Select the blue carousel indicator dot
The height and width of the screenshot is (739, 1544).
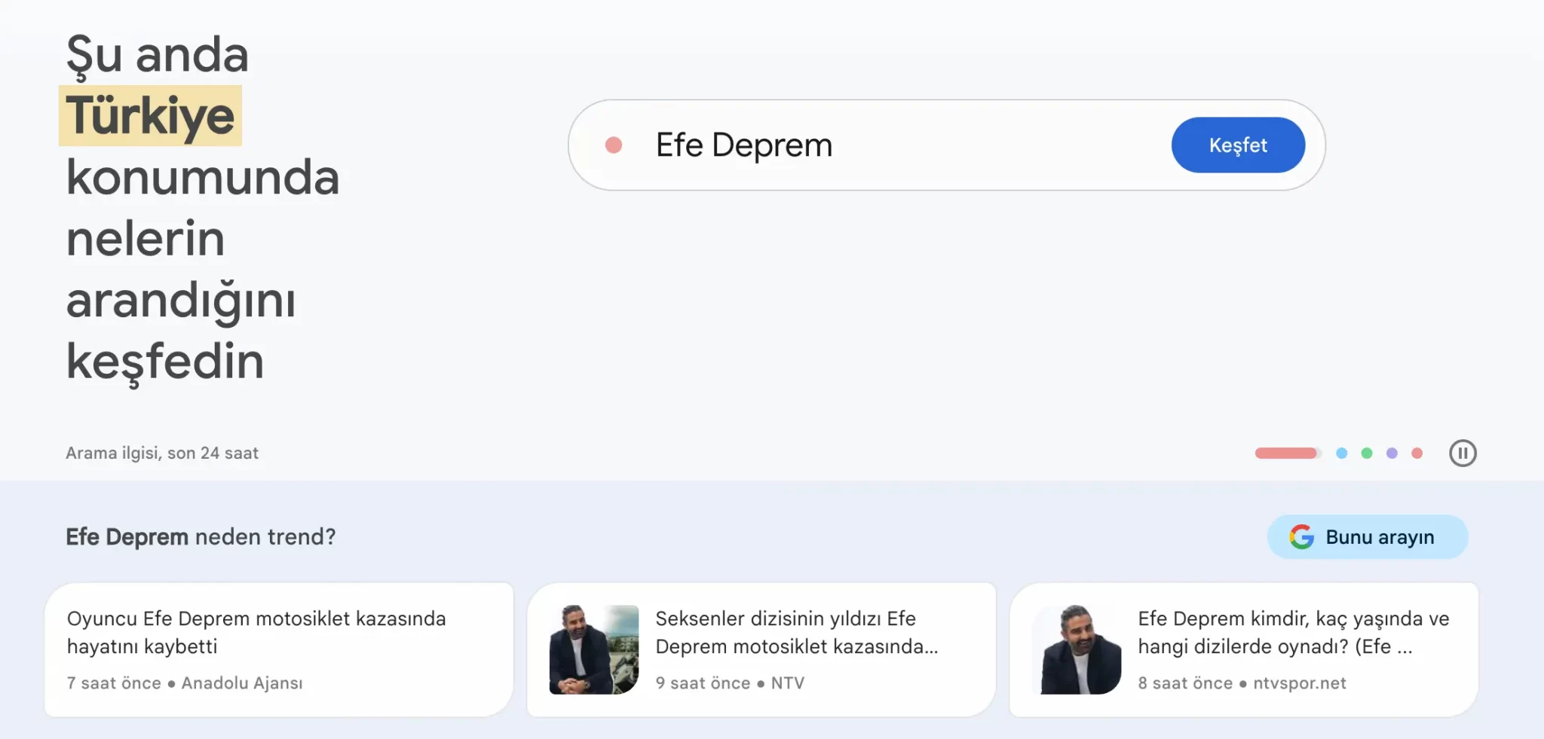tap(1341, 453)
